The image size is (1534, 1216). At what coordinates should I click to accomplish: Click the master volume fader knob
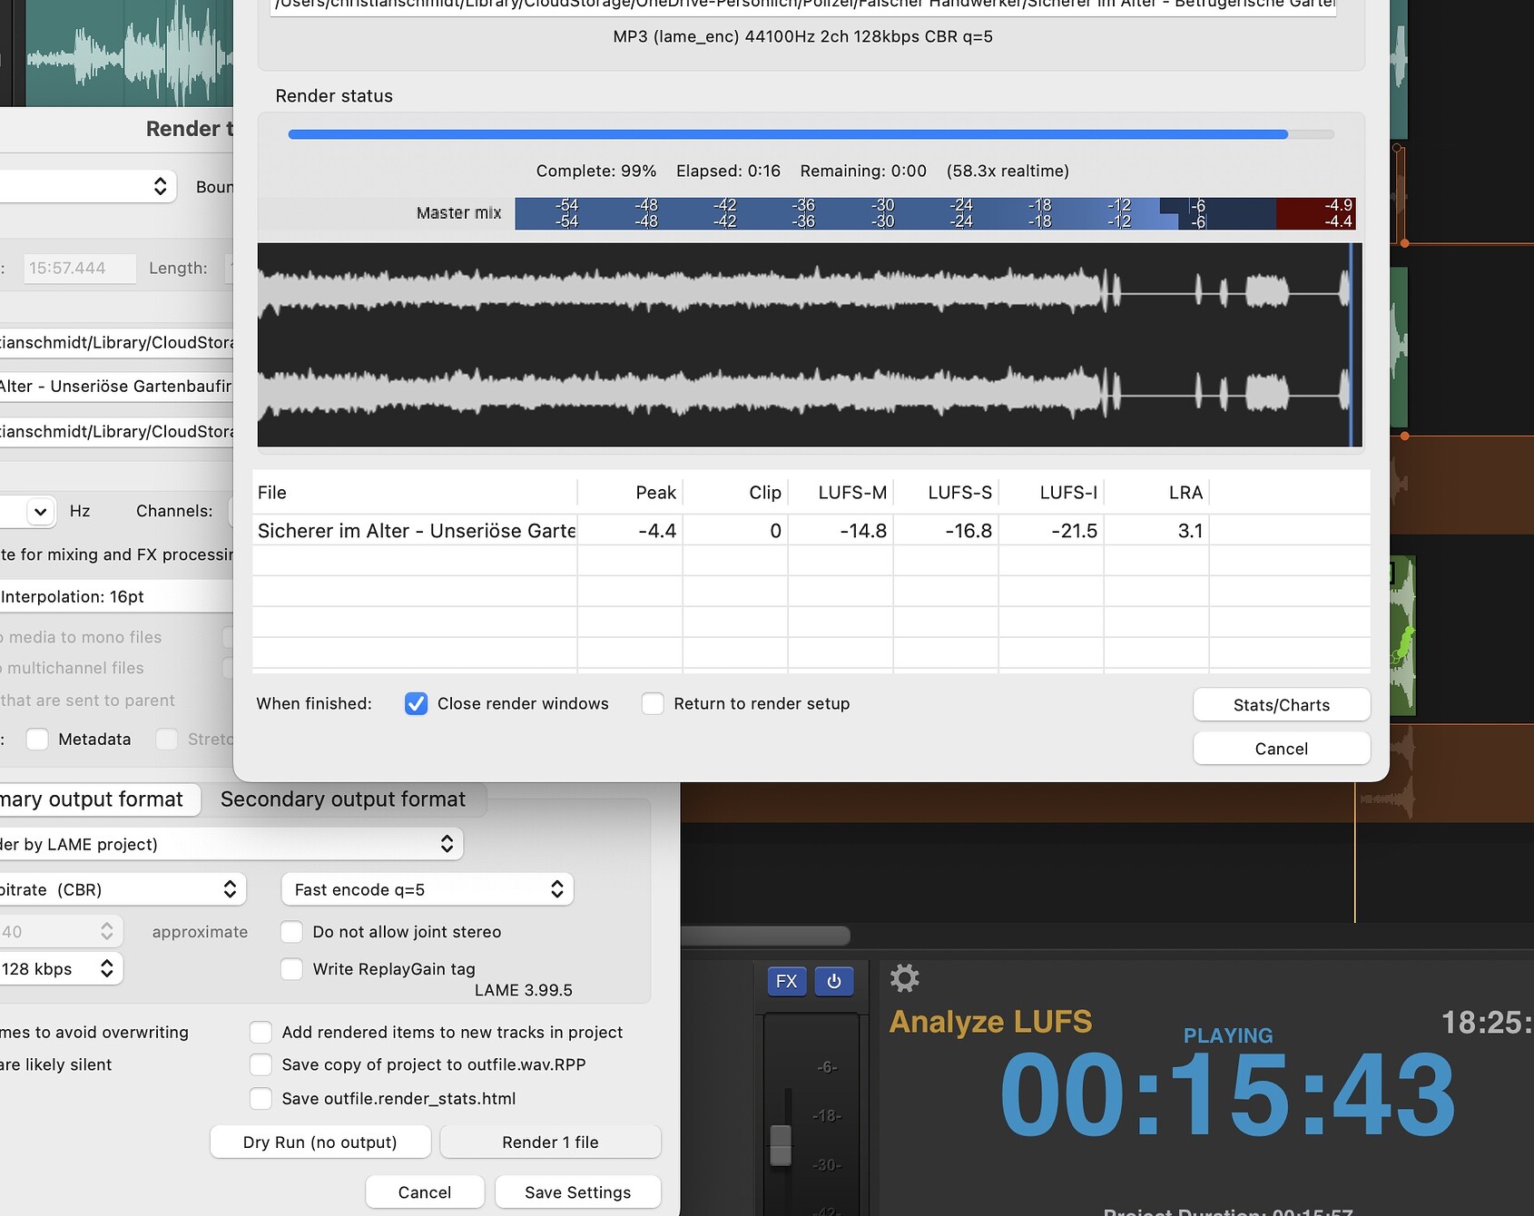pos(781,1145)
